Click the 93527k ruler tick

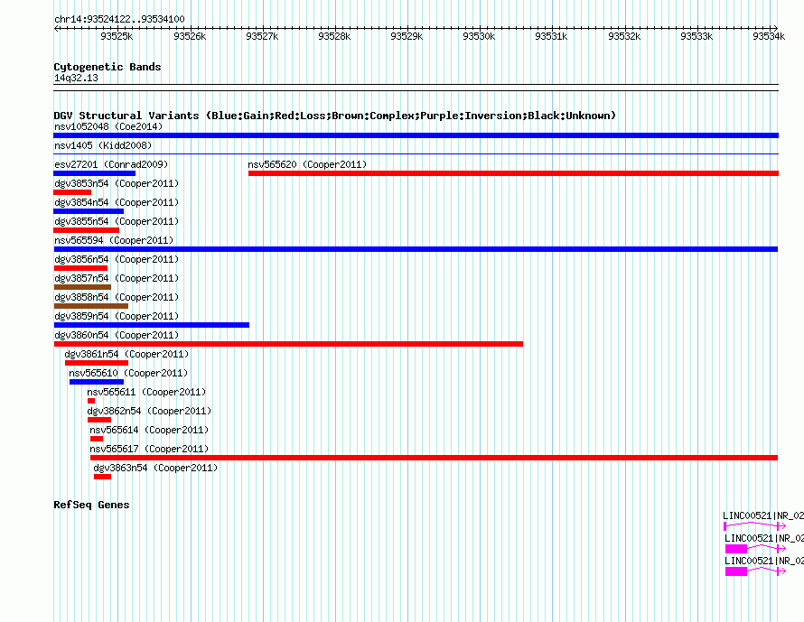[262, 36]
